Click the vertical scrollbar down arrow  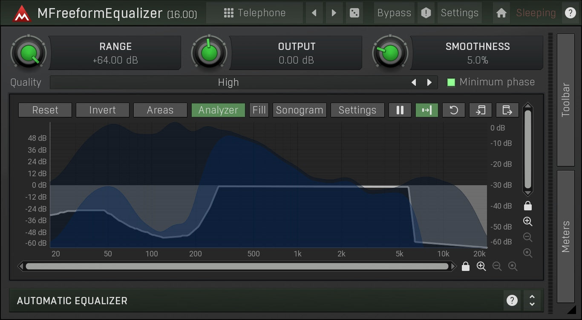point(528,193)
